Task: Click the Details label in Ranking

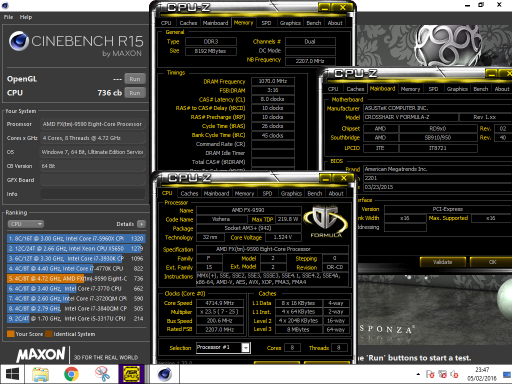Action: [125, 224]
